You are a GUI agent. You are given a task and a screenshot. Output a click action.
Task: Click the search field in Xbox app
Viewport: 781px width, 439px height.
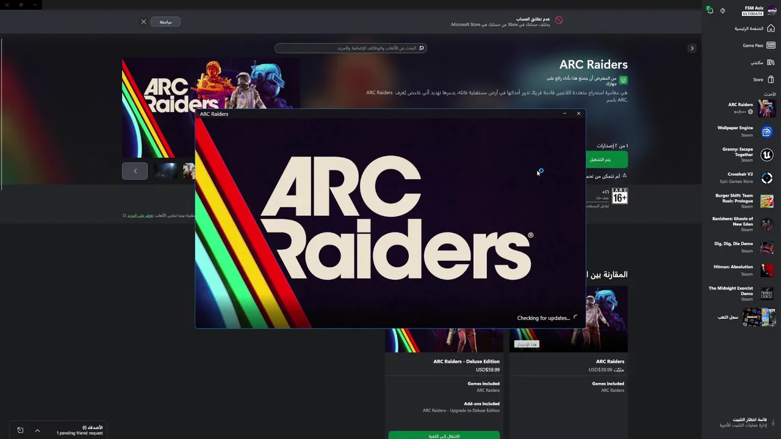[350, 48]
